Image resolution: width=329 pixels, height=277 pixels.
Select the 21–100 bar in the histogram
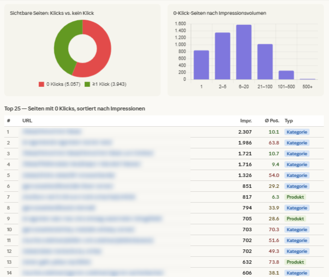[x=265, y=62]
